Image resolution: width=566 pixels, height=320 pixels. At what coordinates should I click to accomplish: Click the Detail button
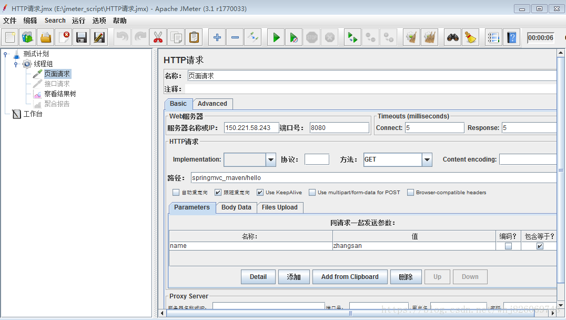tap(258, 277)
